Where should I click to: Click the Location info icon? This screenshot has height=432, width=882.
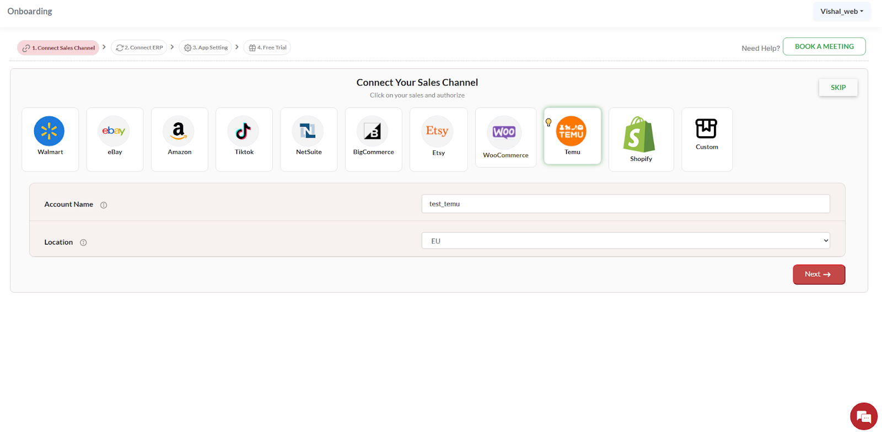[83, 242]
